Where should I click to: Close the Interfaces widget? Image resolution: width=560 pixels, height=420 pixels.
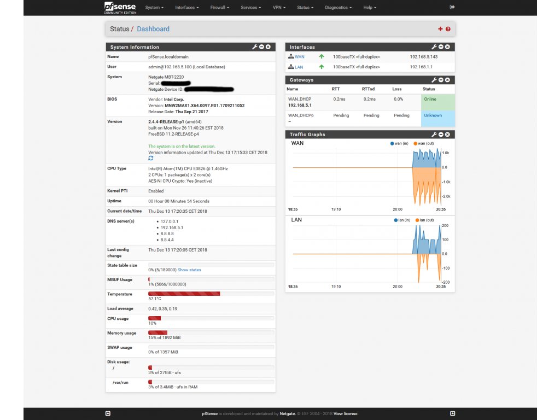coord(447,47)
